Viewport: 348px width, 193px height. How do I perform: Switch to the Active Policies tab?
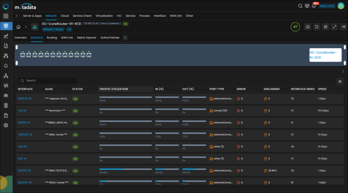pyautogui.click(x=110, y=38)
